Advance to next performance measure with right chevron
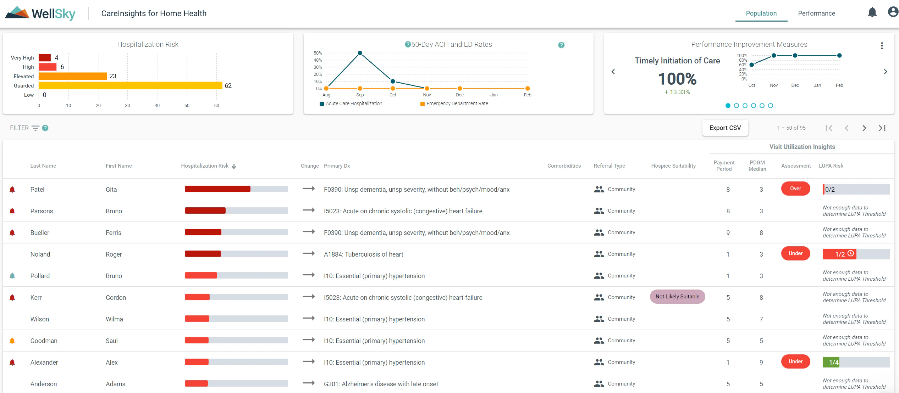Viewport: 899px width, 393px height. click(886, 72)
